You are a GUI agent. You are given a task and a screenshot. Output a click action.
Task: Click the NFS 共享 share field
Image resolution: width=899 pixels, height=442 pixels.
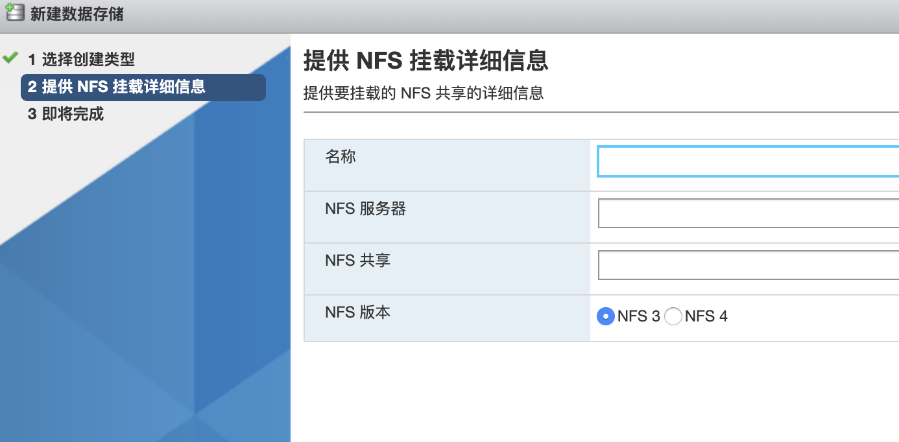click(x=746, y=264)
